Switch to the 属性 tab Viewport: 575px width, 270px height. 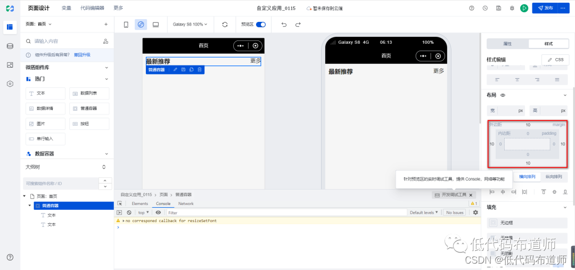[507, 44]
